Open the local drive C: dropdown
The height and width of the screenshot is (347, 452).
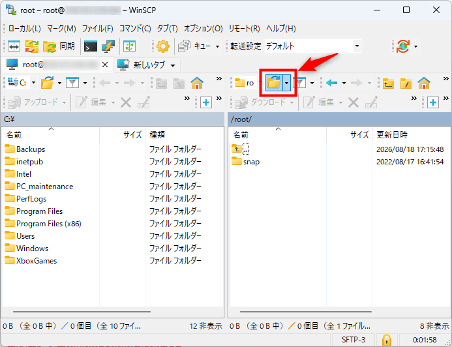tap(22, 83)
